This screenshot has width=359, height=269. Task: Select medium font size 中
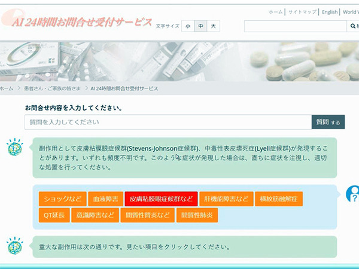[x=201, y=26]
